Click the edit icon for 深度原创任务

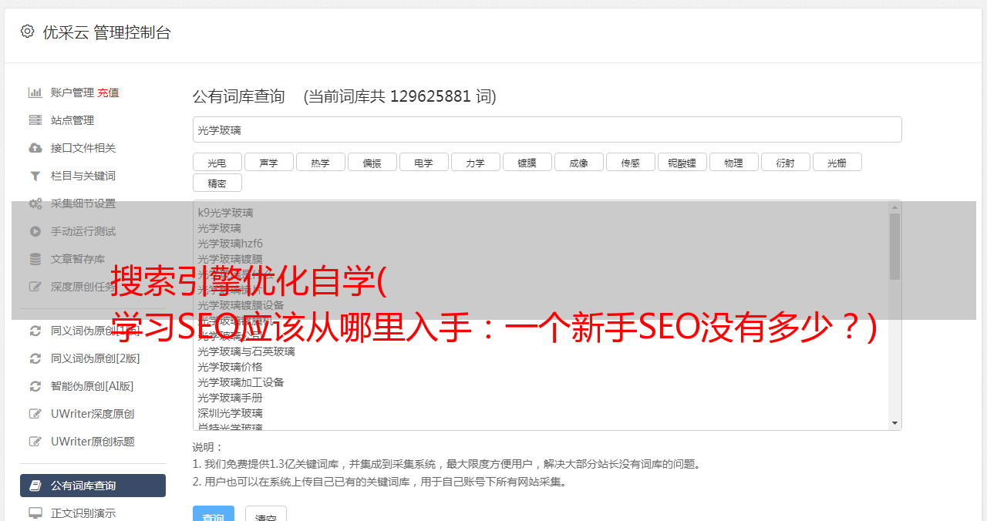click(35, 287)
